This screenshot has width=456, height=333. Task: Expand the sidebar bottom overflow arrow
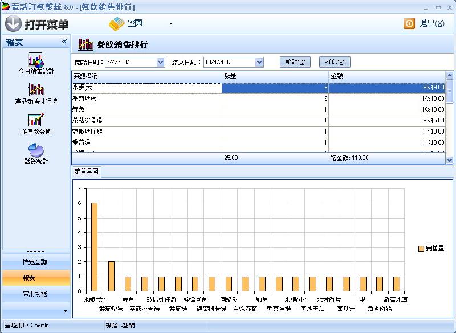(x=64, y=311)
